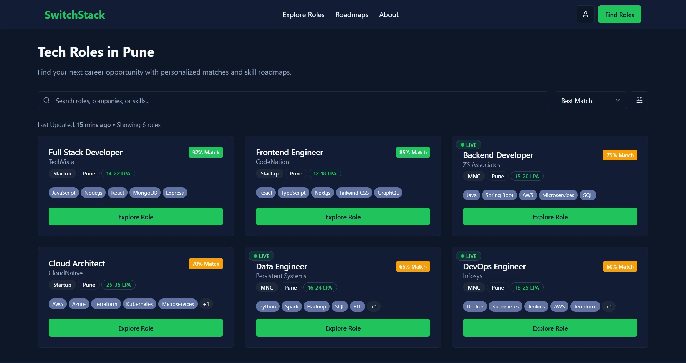Explore the Full Stack Developer role

click(x=135, y=216)
